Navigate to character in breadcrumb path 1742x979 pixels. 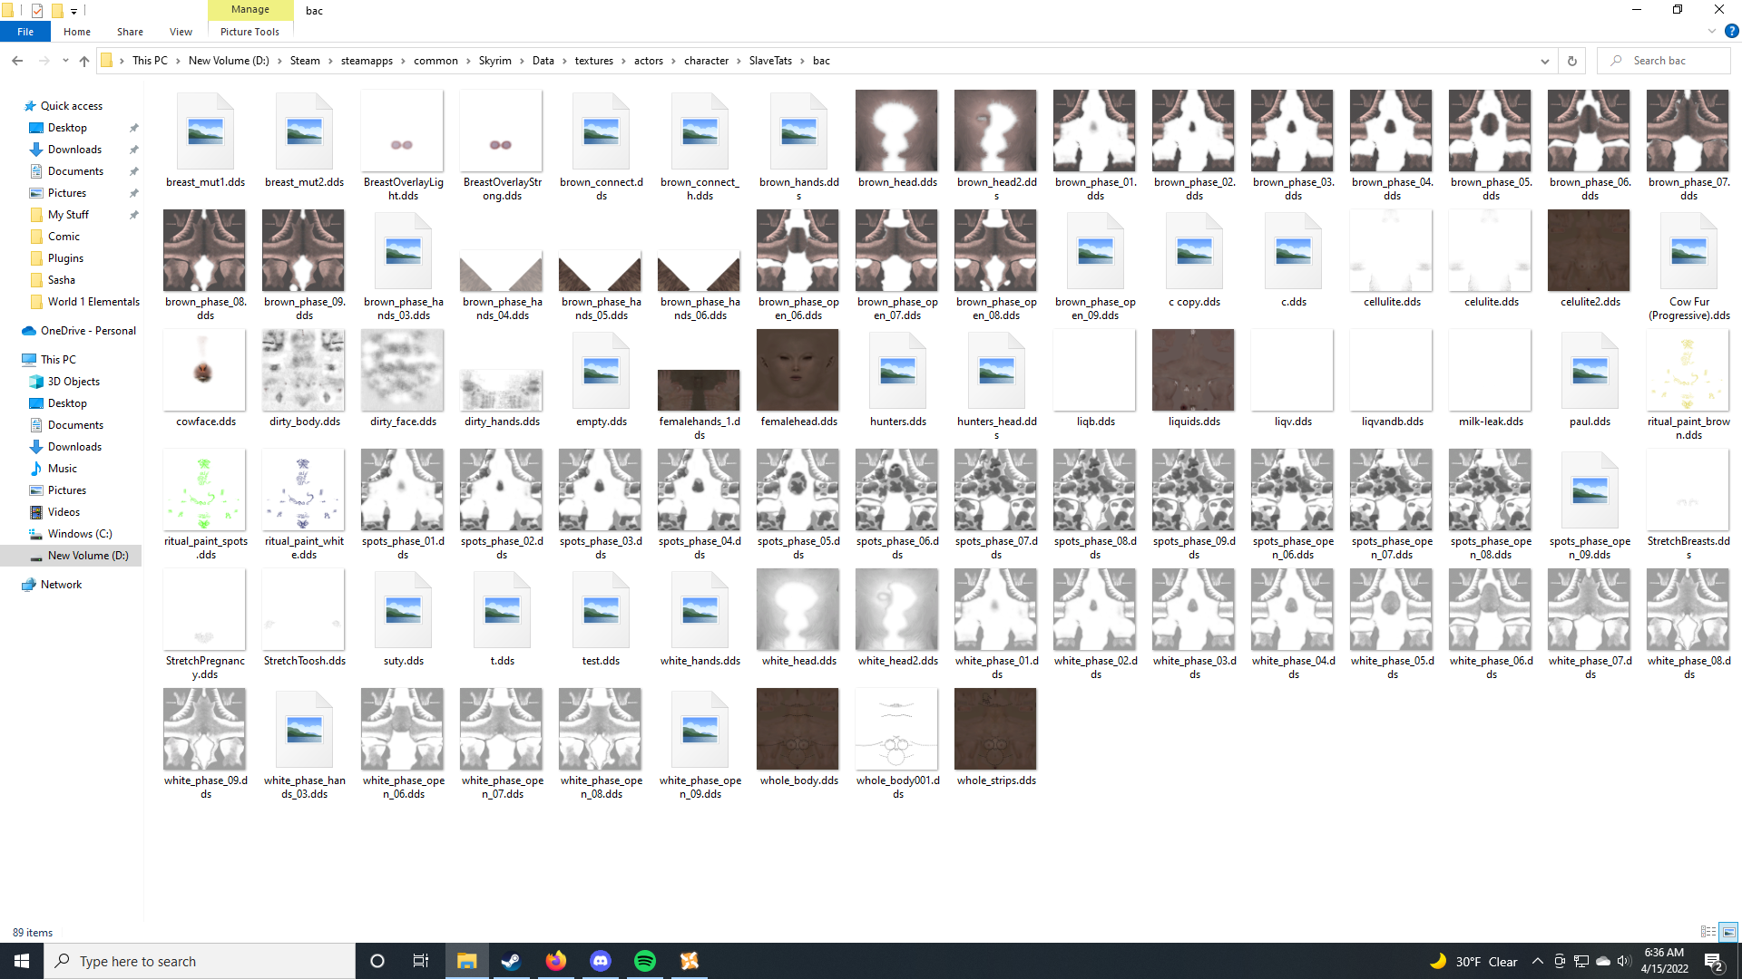tap(706, 61)
